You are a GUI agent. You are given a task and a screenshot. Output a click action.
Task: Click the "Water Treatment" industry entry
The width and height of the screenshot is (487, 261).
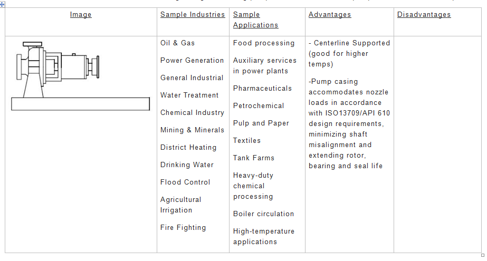189,95
